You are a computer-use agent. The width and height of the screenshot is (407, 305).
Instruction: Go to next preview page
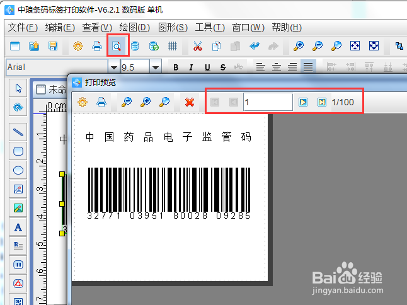[x=303, y=102]
